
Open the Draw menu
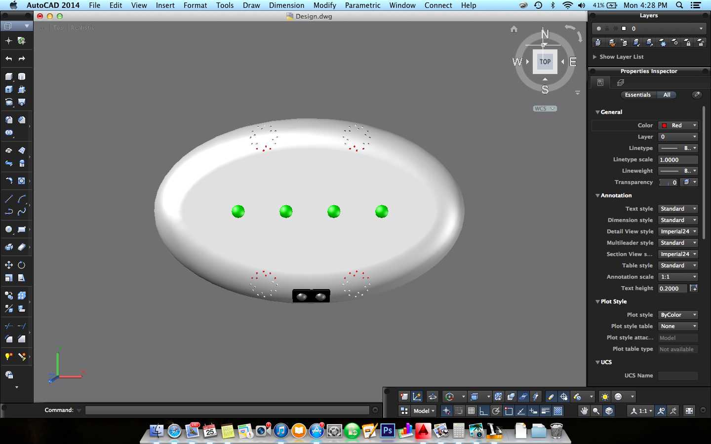251,5
